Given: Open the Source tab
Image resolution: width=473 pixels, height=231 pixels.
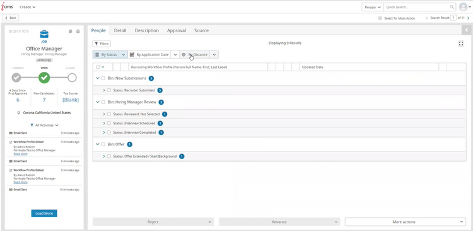Looking at the screenshot, I should [x=202, y=30].
